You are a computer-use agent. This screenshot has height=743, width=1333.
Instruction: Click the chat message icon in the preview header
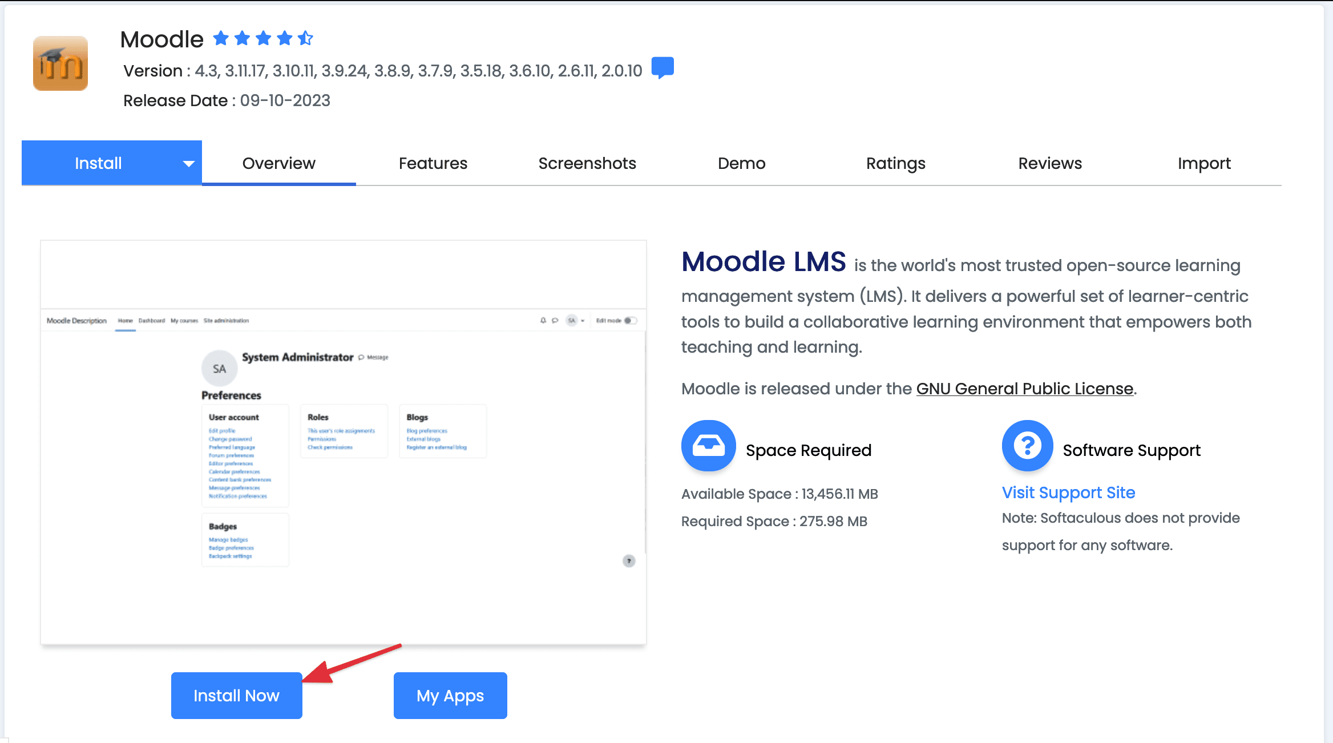(x=554, y=320)
